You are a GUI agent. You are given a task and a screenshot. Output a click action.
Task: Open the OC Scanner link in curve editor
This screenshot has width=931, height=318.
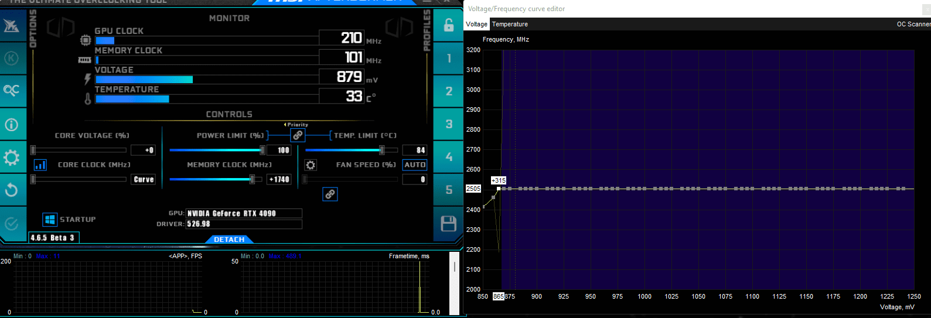coord(913,24)
